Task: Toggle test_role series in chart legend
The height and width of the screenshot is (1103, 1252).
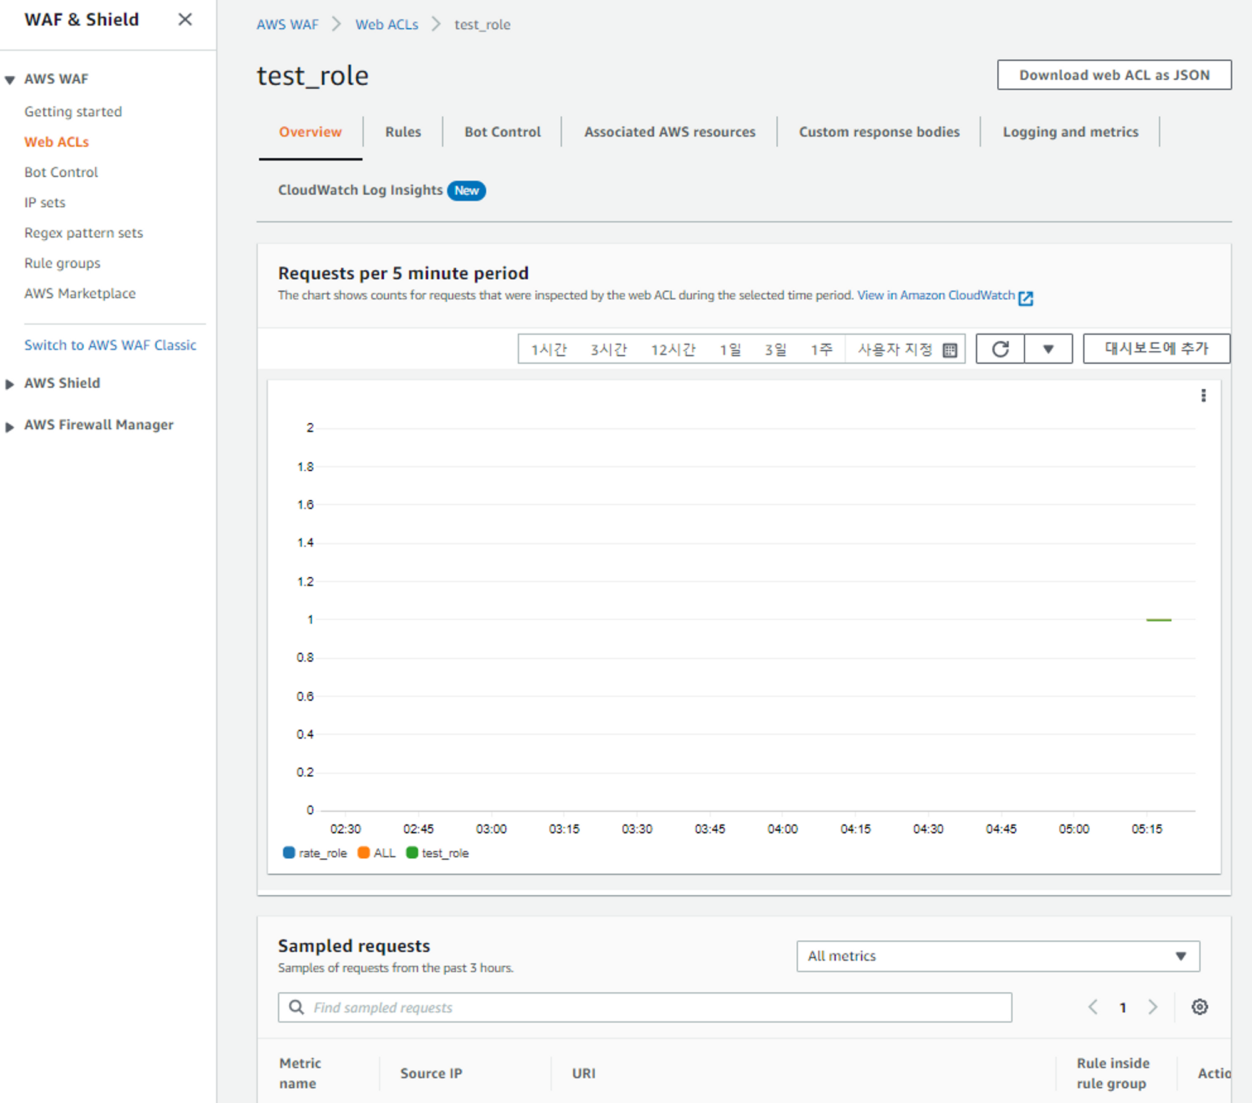Action: pos(438,853)
